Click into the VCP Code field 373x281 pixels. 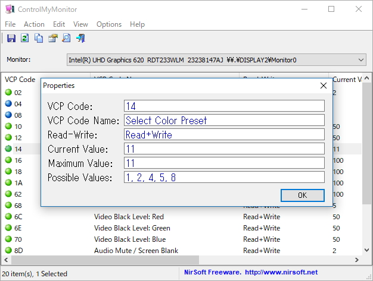pos(224,106)
